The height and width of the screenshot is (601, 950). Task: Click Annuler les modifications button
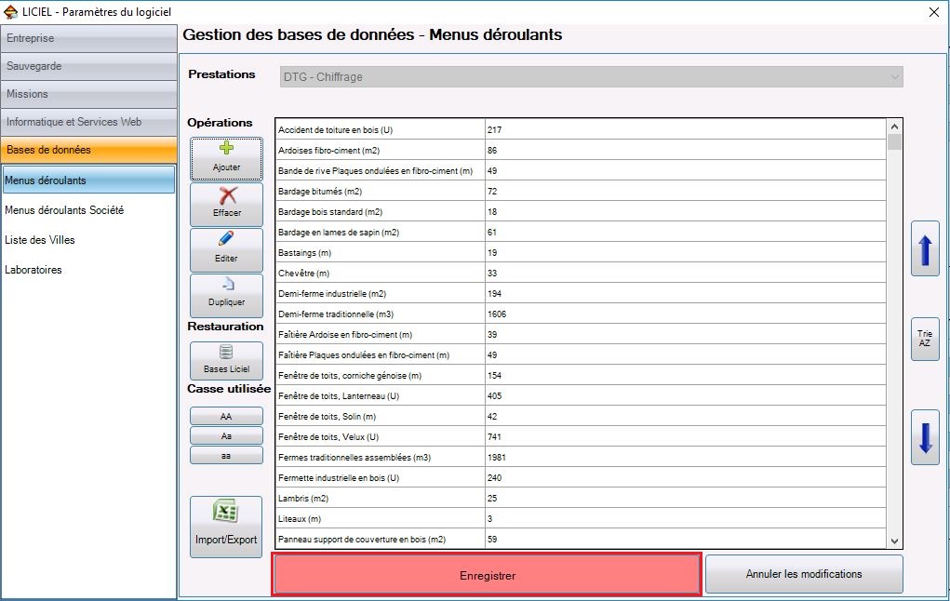[804, 574]
